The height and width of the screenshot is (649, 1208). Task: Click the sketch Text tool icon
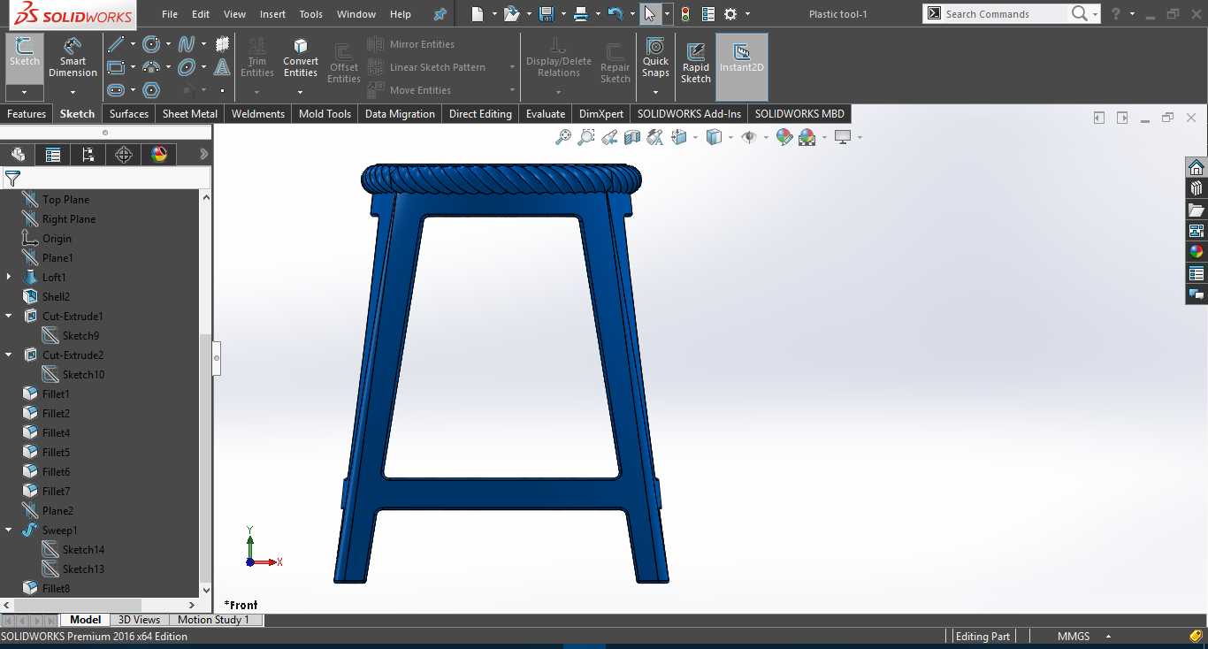[x=223, y=67]
